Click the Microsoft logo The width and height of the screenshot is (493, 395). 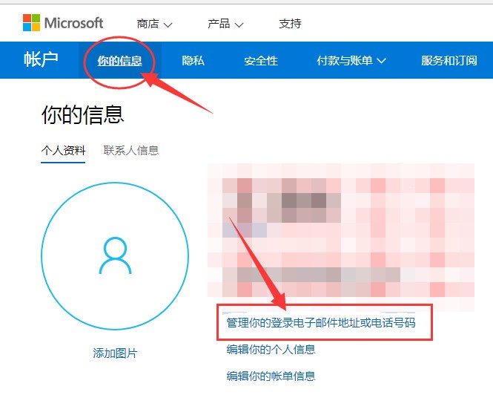63,23
